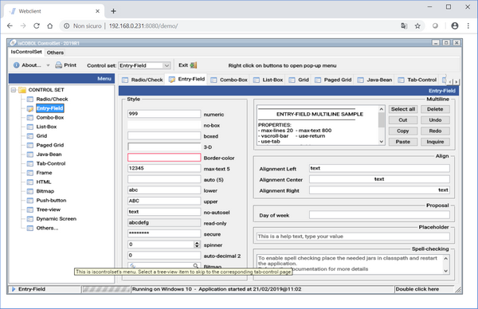Select Radio/Check icon in tree
Viewport: 478px width, 309px height.
pos(30,99)
